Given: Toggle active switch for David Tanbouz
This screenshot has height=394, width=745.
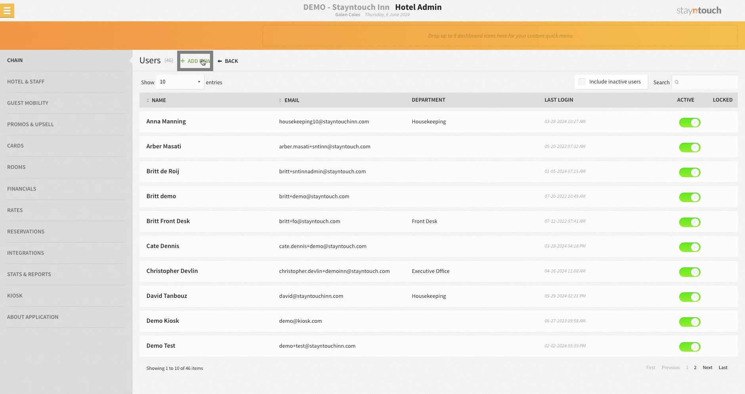Looking at the screenshot, I should tap(690, 297).
